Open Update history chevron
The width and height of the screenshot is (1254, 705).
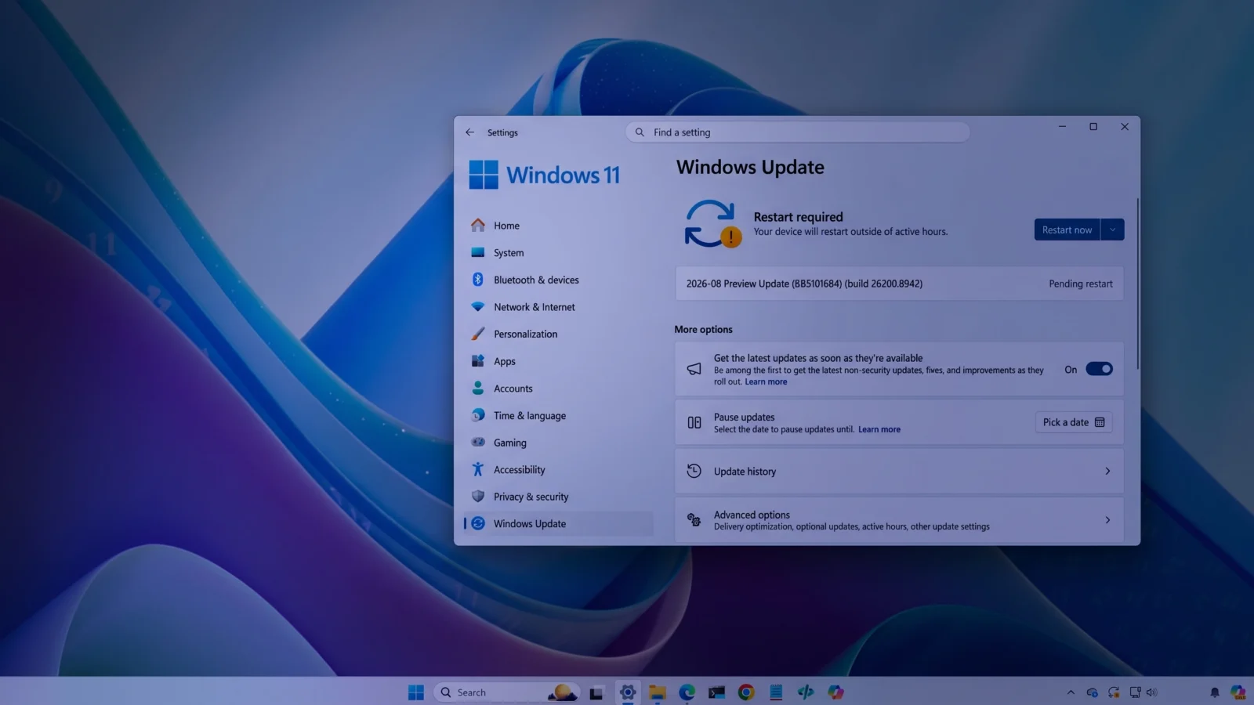pos(1107,471)
